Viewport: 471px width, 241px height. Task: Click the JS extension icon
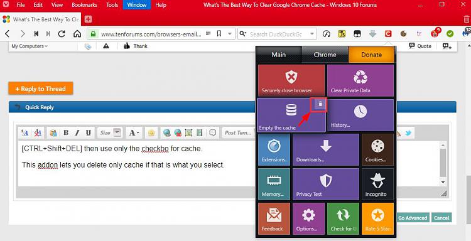342,34
